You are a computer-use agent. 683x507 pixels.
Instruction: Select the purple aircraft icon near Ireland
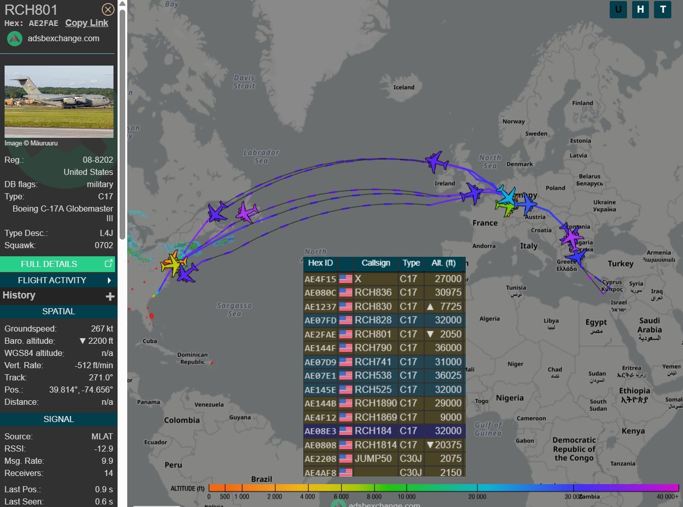tap(437, 162)
